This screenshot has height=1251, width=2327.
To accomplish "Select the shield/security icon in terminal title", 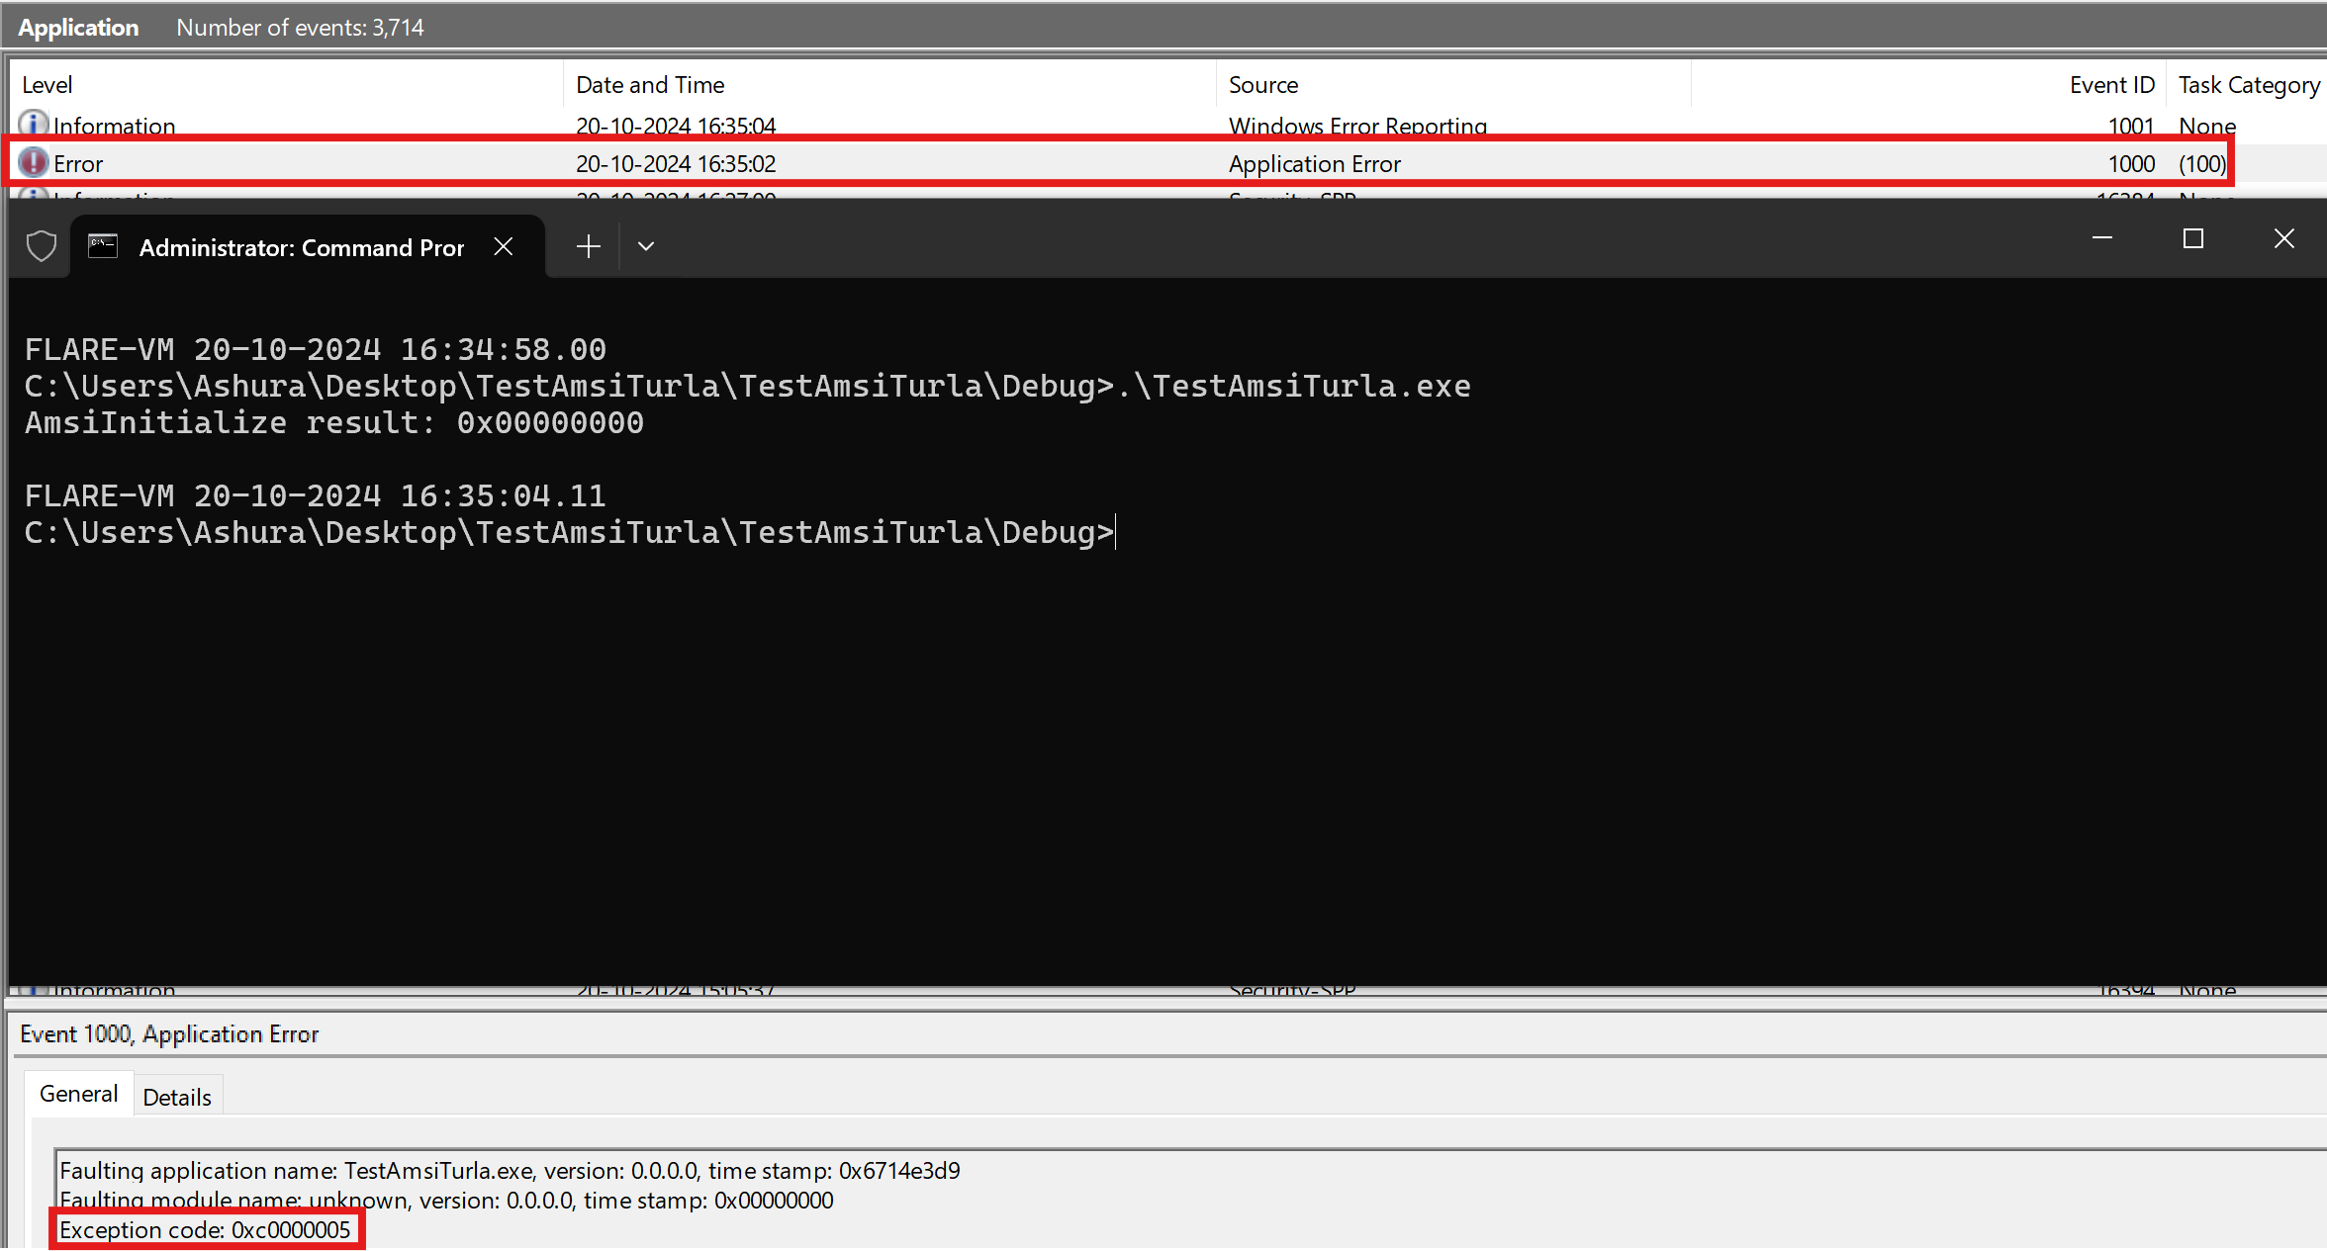I will pyautogui.click(x=42, y=246).
